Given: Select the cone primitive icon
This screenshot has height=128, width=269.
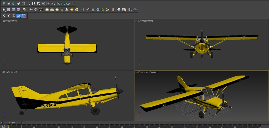Looking at the screenshot, I should pyautogui.click(x=67, y=10).
